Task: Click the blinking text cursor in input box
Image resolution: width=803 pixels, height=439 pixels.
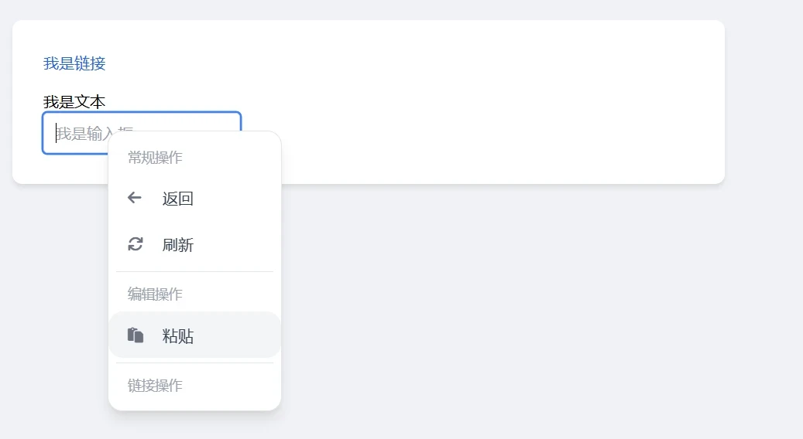Action: [x=56, y=133]
